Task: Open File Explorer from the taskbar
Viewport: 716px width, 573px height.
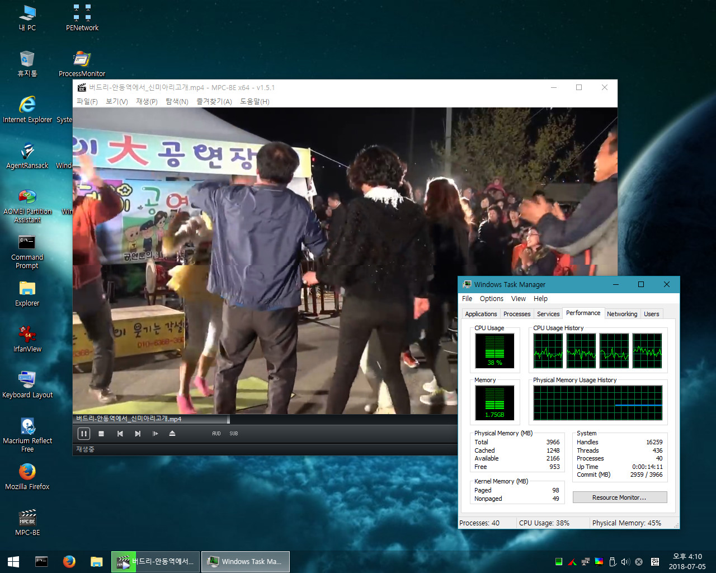Action: 96,561
